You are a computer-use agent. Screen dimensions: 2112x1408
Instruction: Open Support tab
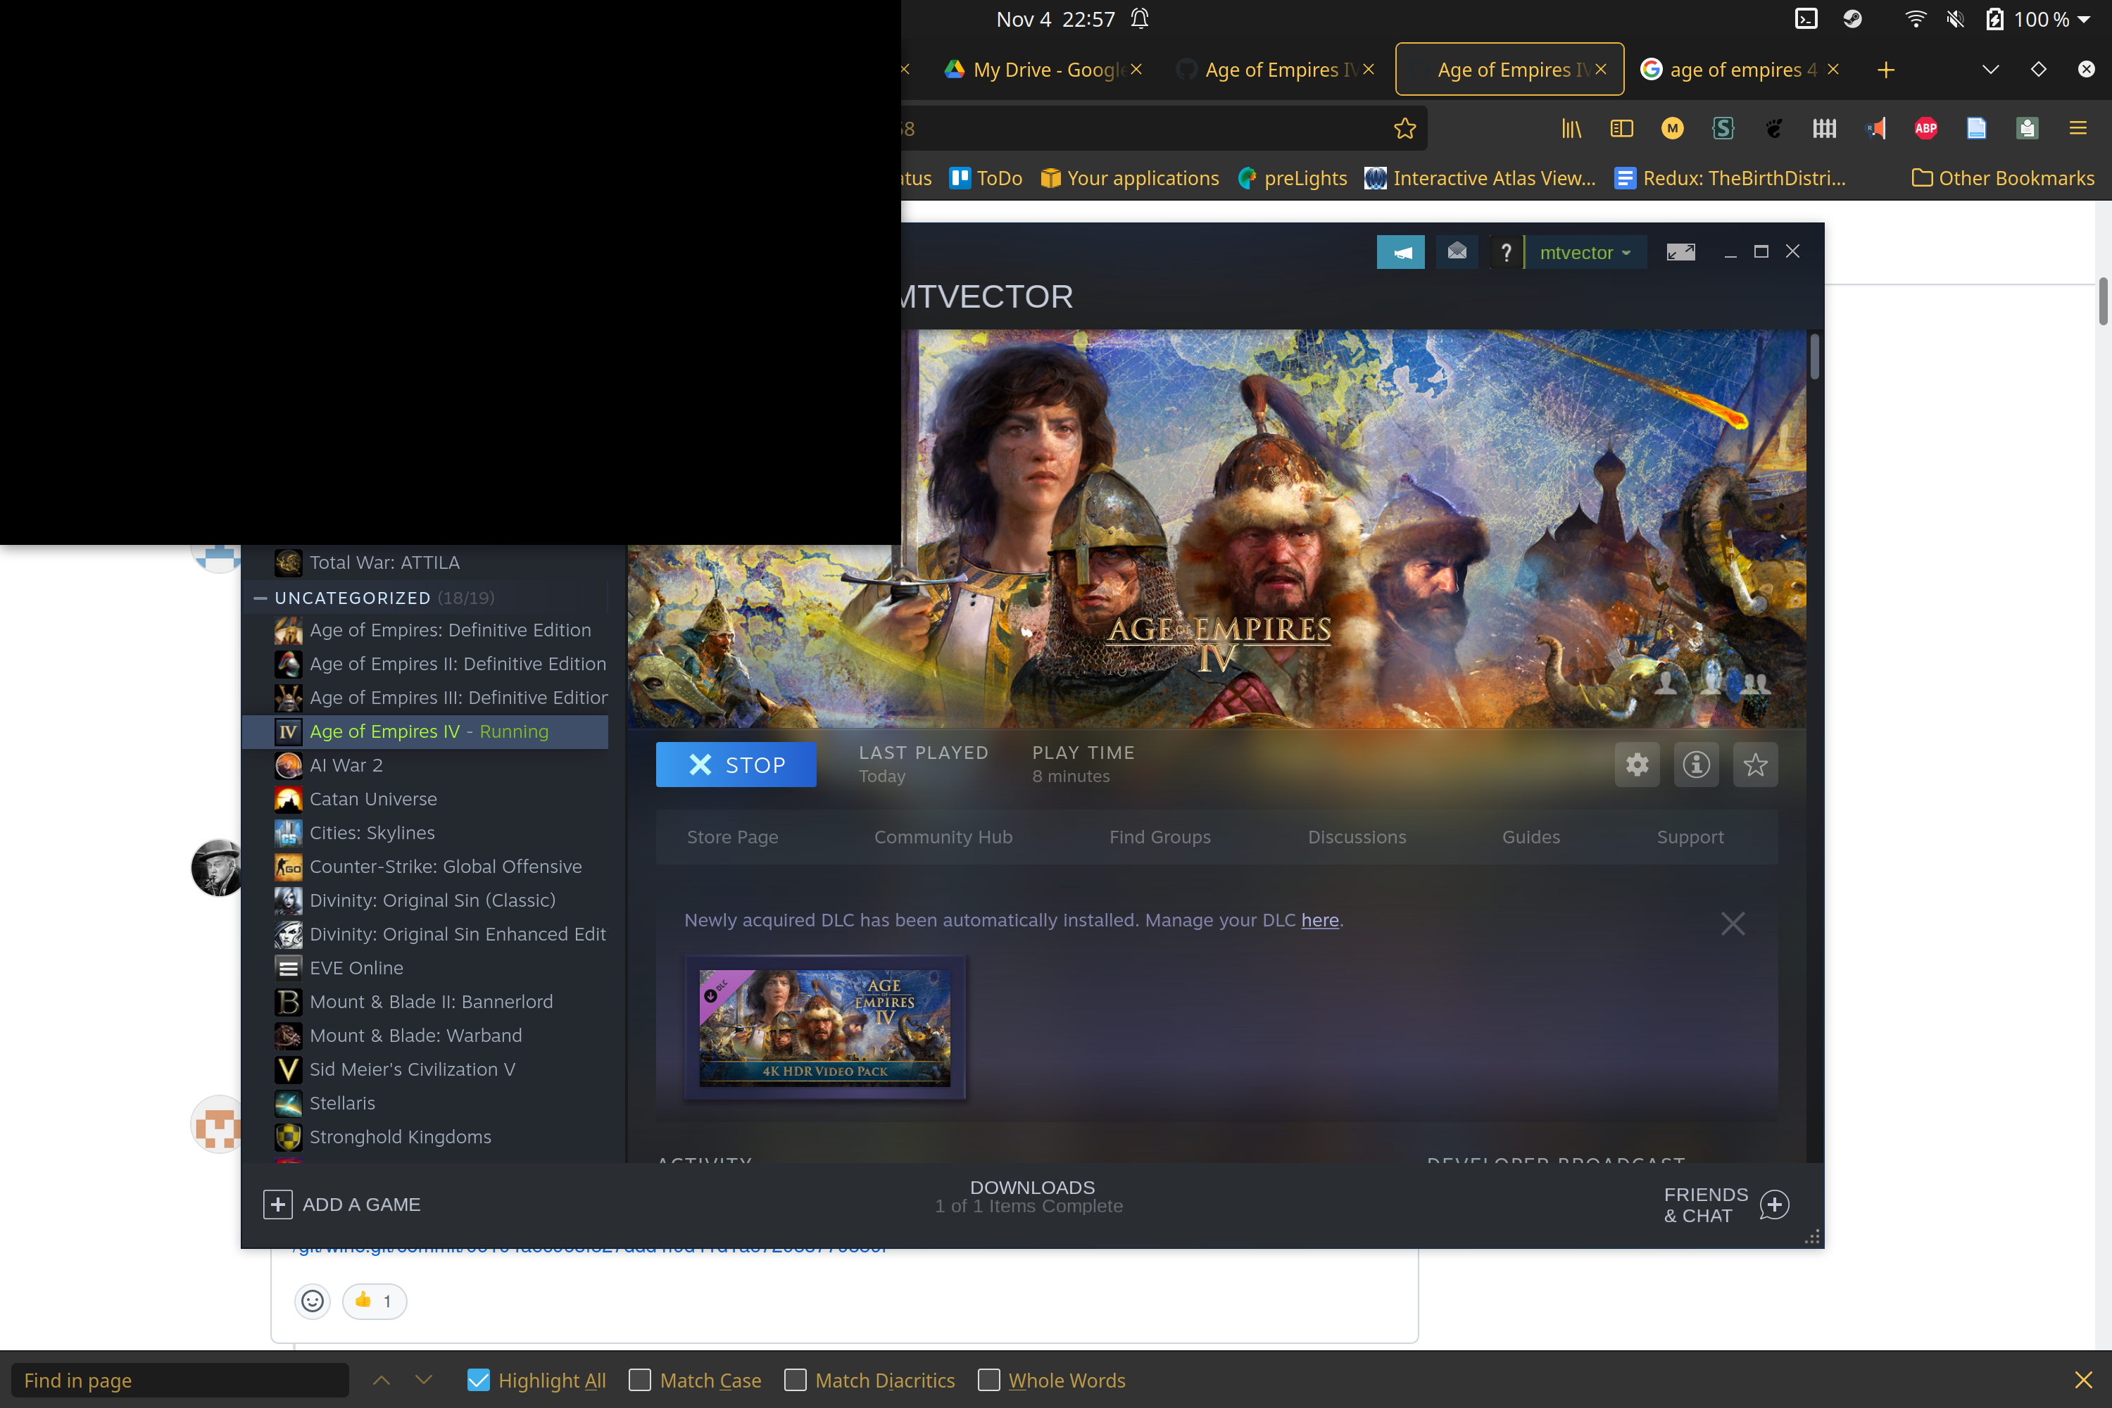click(x=1690, y=837)
